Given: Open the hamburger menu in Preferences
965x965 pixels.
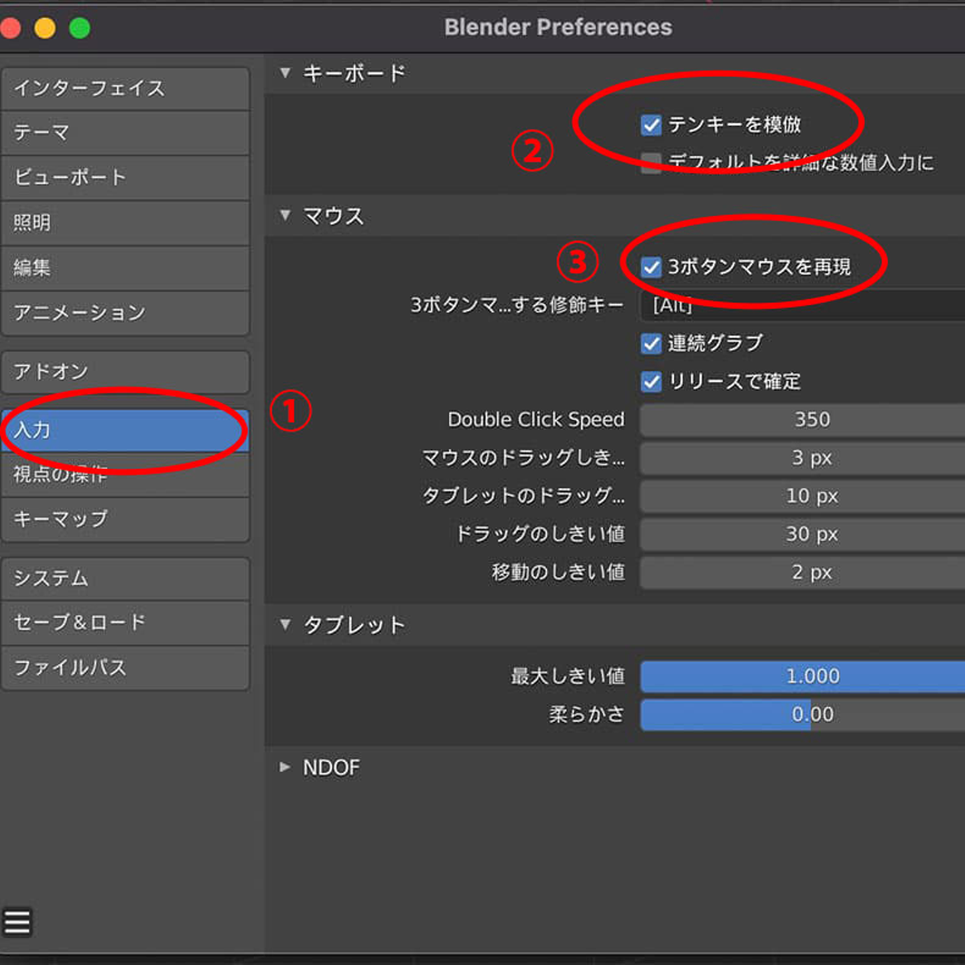Looking at the screenshot, I should click(17, 922).
